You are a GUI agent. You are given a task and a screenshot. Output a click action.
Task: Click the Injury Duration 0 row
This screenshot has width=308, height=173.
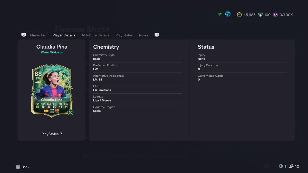click(242, 67)
